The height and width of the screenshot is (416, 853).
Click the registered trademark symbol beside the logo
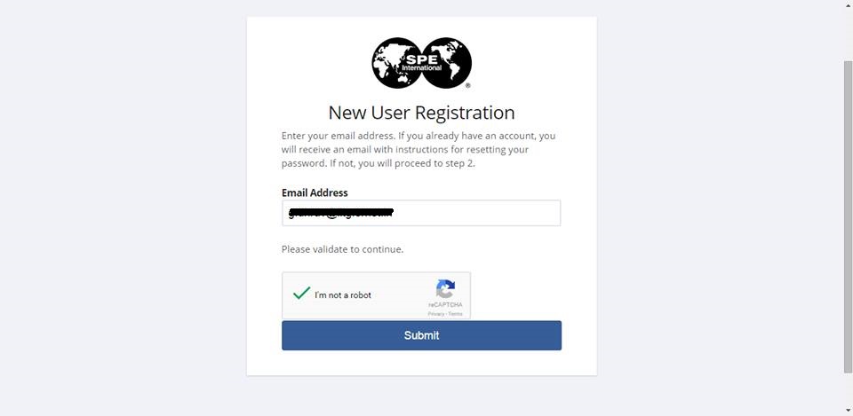point(468,86)
